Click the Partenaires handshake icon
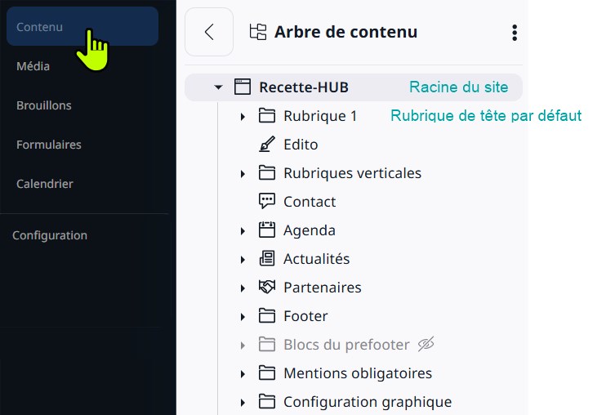This screenshot has height=415, width=615. point(267,287)
